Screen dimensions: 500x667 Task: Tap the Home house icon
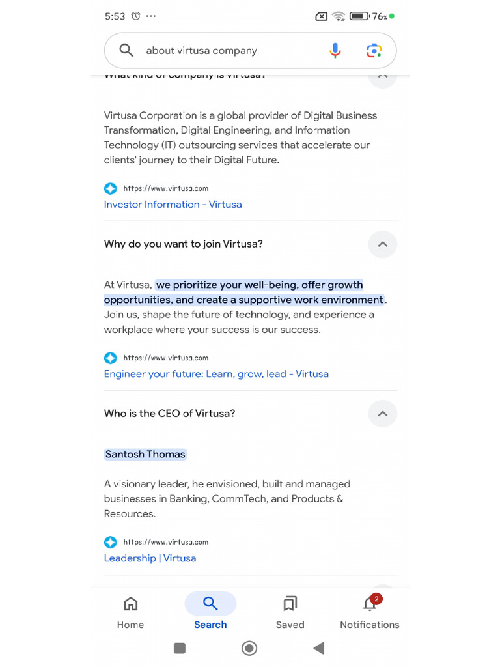pyautogui.click(x=130, y=604)
